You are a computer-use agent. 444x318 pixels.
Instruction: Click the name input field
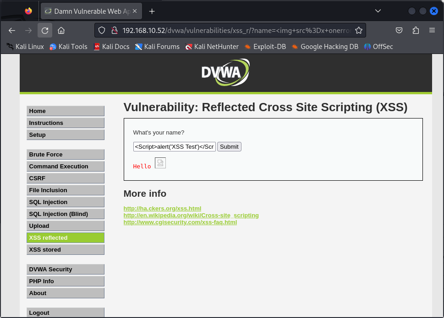(175, 147)
